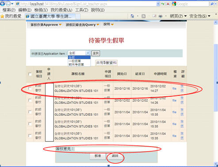The height and width of the screenshot is (167, 218).
Task: Click the Home icon in command bar
Action: [x=132, y=16]
